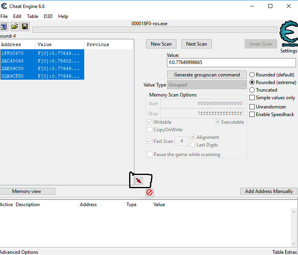Click Add Address Manually button

pyautogui.click(x=269, y=191)
